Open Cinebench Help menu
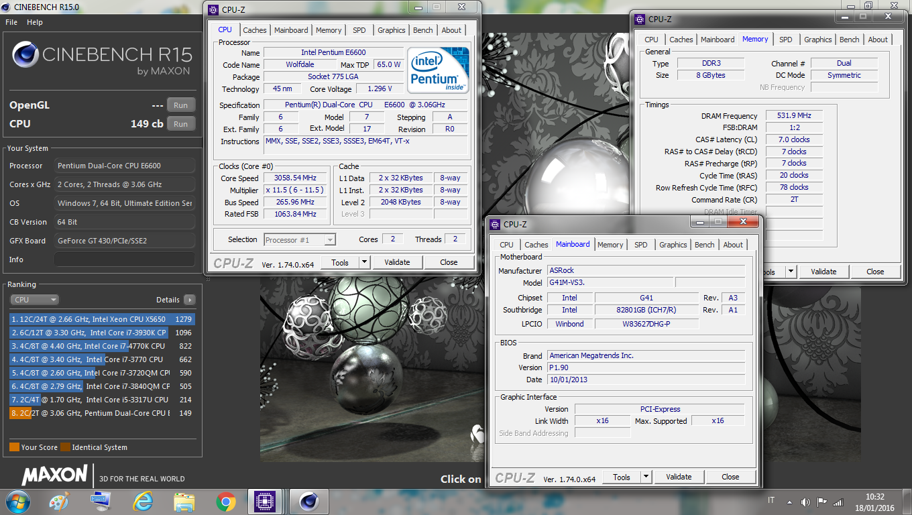The width and height of the screenshot is (912, 515). [x=35, y=22]
